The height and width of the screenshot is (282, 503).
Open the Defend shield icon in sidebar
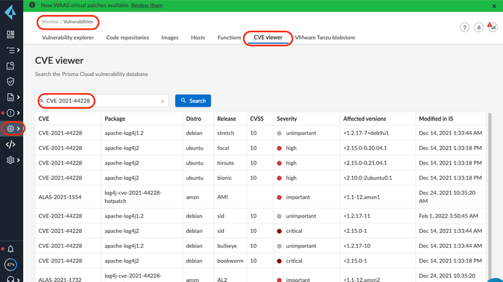(x=10, y=81)
